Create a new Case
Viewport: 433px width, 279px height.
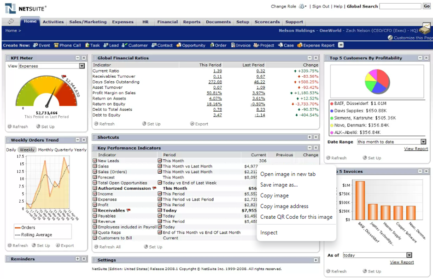point(286,45)
